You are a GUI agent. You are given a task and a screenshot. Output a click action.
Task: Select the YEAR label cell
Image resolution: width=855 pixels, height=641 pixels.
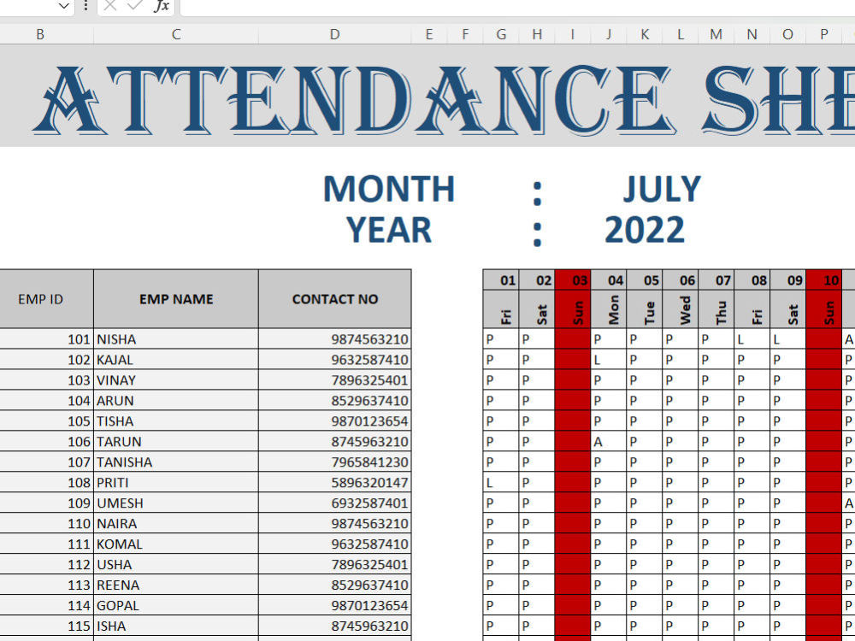(x=389, y=229)
